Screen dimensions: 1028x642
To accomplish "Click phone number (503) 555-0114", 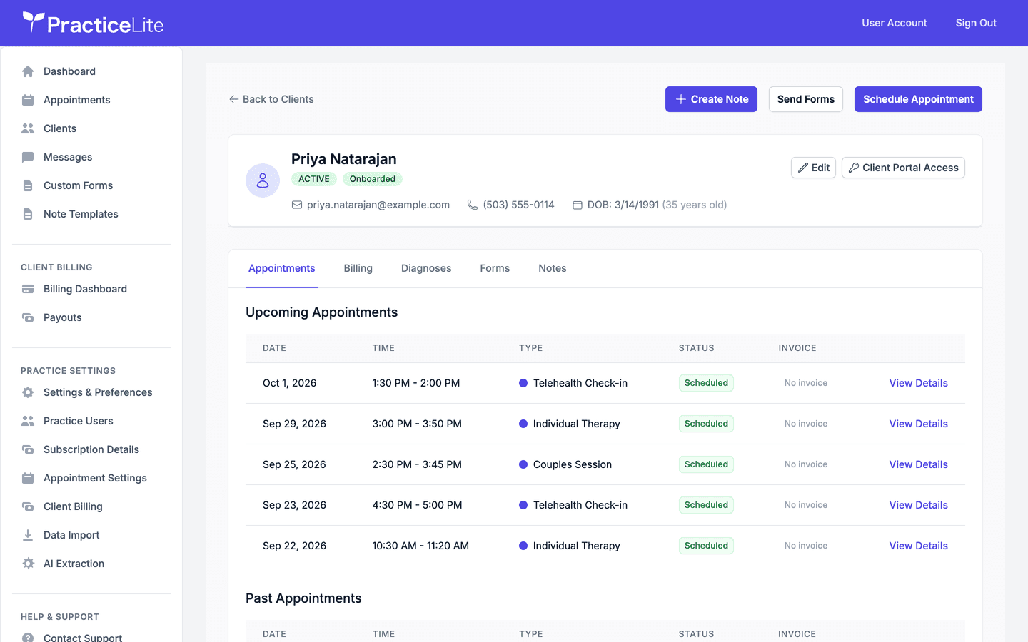I will tap(518, 205).
